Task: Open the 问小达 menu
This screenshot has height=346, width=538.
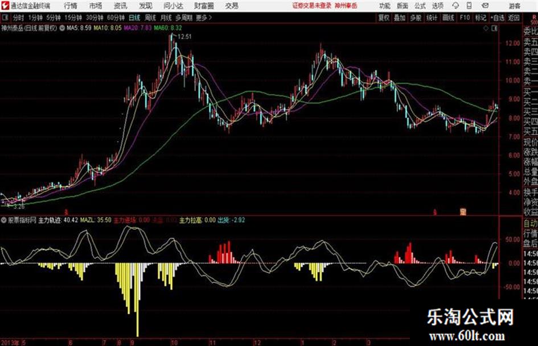Action: tap(173, 6)
